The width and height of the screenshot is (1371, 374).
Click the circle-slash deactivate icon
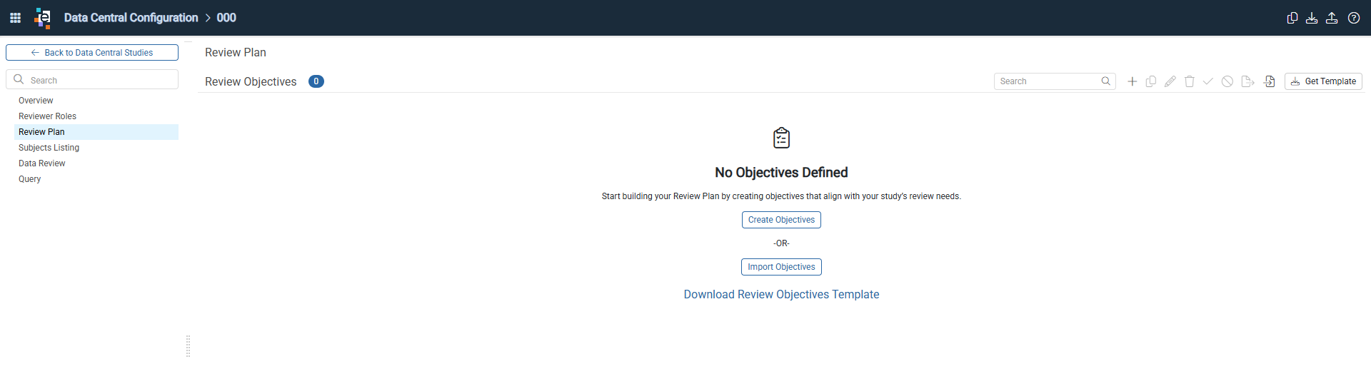(x=1227, y=81)
